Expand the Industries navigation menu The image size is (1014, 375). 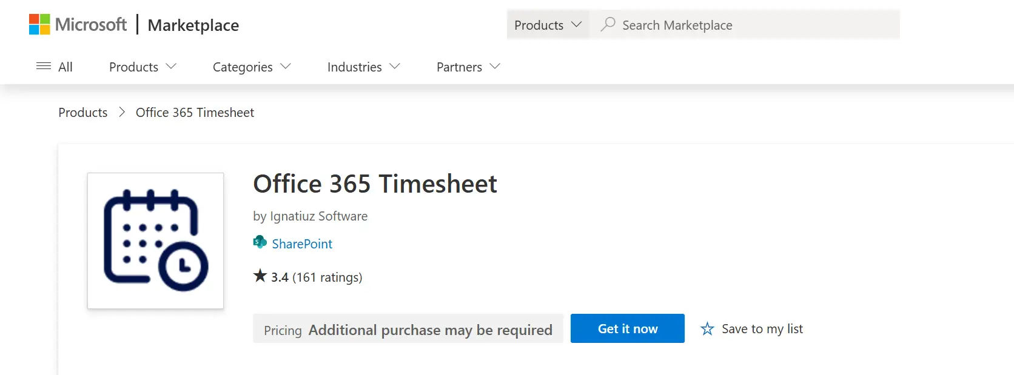click(364, 67)
